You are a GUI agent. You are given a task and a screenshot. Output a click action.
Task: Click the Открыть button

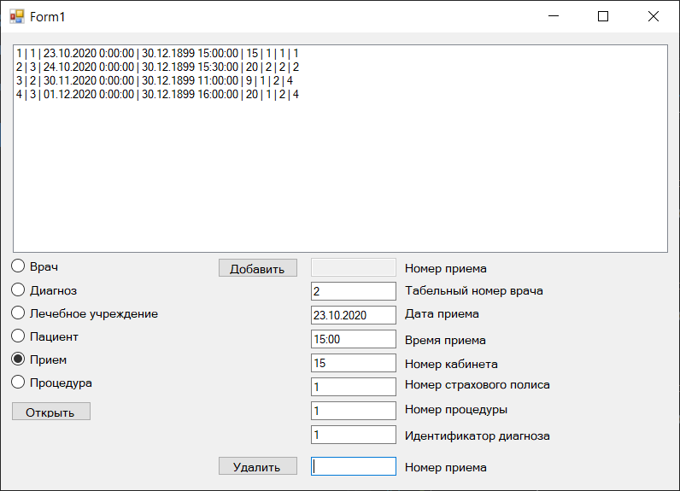[51, 412]
